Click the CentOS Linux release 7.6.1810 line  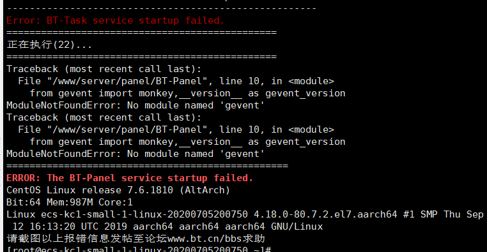pyautogui.click(x=118, y=190)
